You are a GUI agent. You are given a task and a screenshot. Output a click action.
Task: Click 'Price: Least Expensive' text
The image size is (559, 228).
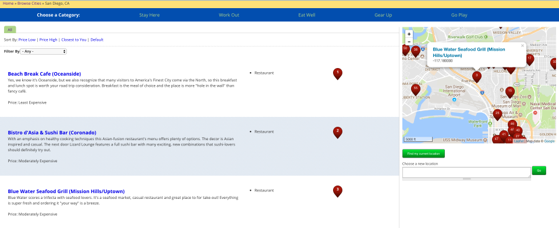27,102
